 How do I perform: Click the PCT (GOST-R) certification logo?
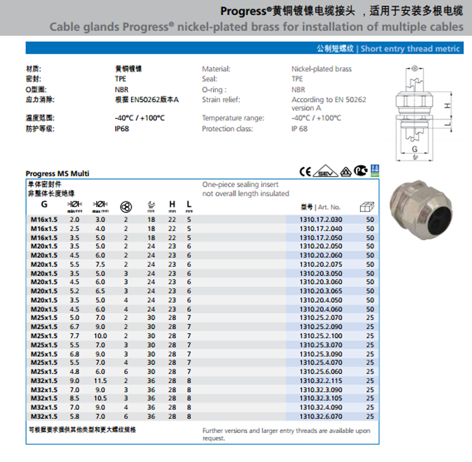pos(359,172)
